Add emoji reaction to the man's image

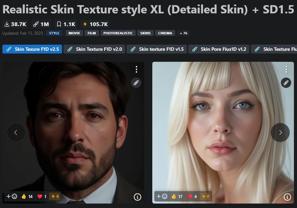(x=12, y=196)
